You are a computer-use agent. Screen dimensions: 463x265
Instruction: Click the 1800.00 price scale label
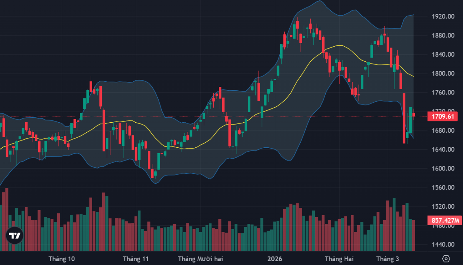point(442,73)
